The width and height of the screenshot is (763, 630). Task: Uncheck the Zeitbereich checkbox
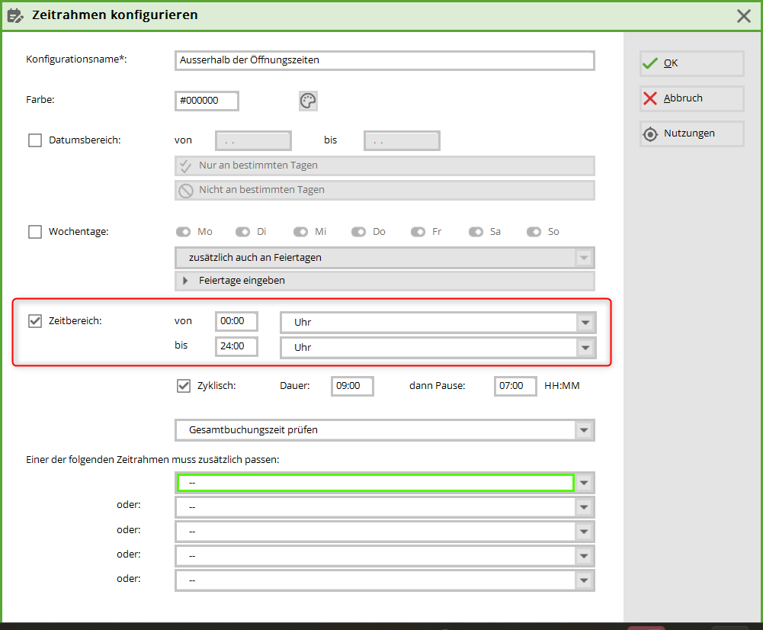coord(35,321)
